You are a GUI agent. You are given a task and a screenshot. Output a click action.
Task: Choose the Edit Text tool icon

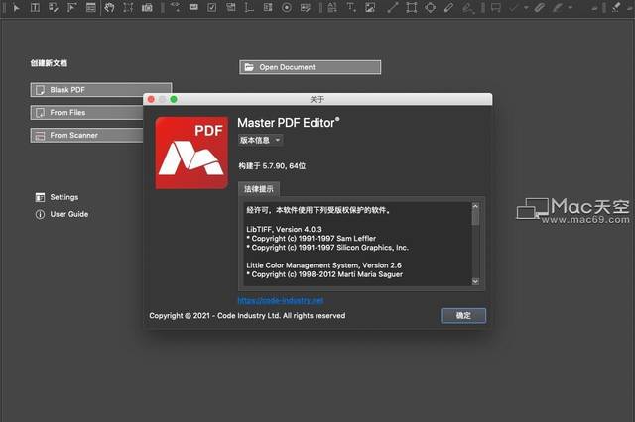[36, 7]
